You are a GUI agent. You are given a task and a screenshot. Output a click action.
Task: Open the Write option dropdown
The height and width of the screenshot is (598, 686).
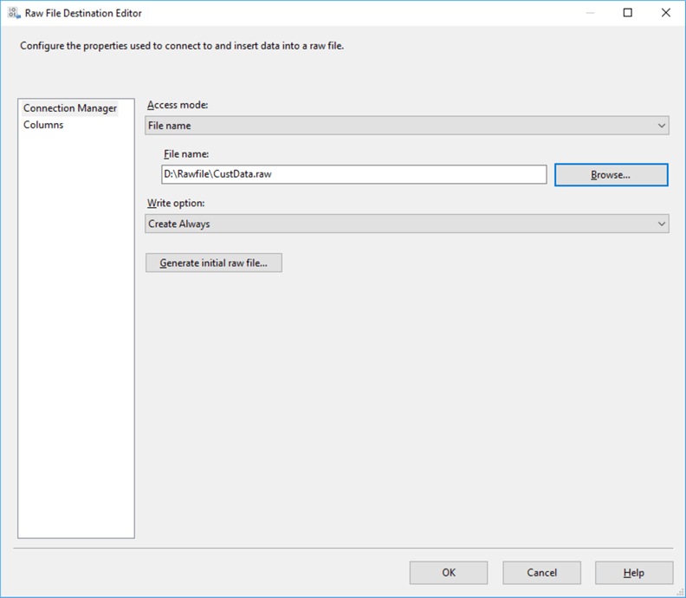pyautogui.click(x=407, y=224)
